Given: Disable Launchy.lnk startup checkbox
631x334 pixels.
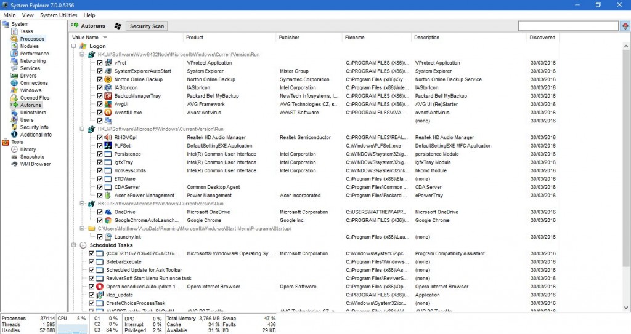Looking at the screenshot, I should tap(100, 237).
